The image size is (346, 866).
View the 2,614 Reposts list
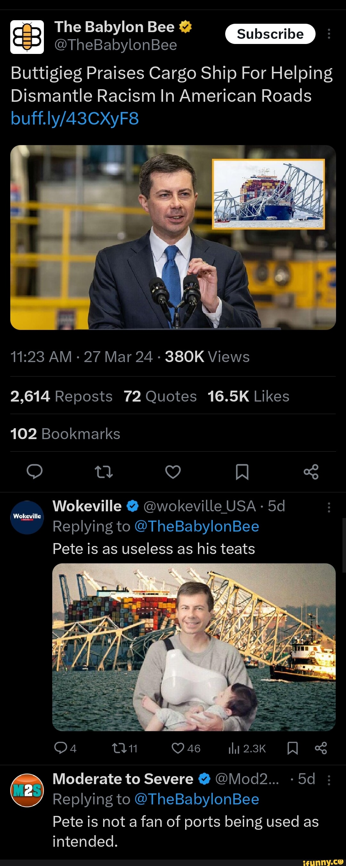pyautogui.click(x=61, y=396)
